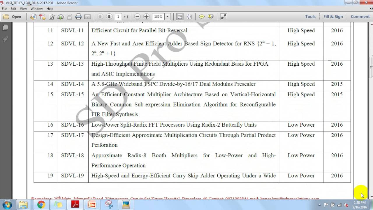This screenshot has width=373, height=210.
Task: Click the Fit one full page icon
Action: click(189, 17)
